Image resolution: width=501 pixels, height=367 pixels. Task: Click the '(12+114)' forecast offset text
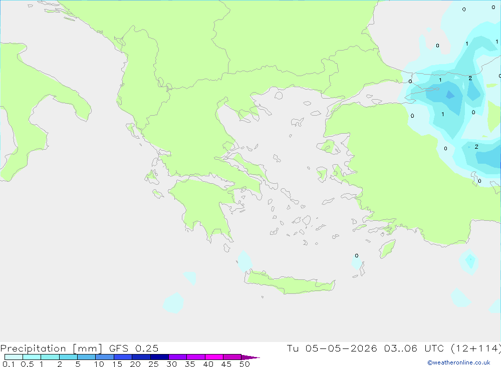pos(476,348)
